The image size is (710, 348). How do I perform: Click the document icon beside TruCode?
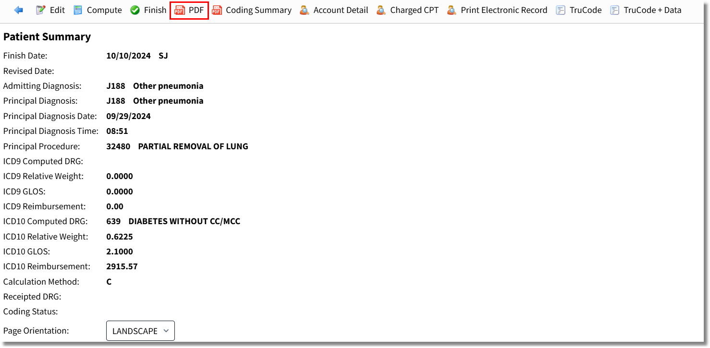(561, 10)
